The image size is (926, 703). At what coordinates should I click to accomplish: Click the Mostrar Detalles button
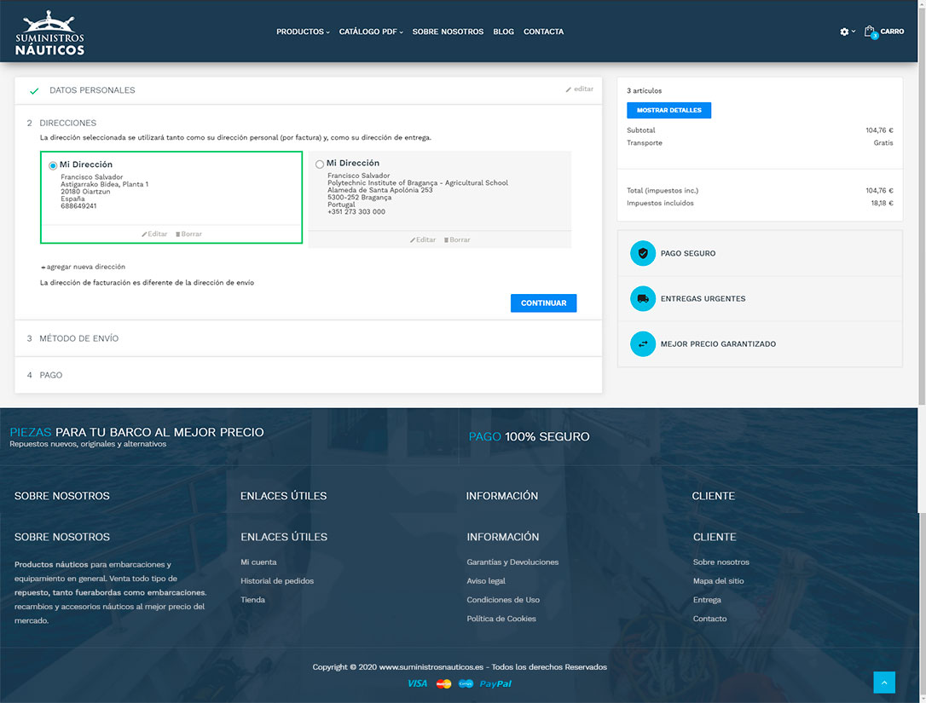pyautogui.click(x=668, y=110)
